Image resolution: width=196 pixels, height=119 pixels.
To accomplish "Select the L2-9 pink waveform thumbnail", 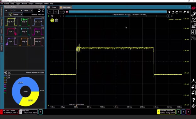I will pyautogui.click(x=38, y=42).
